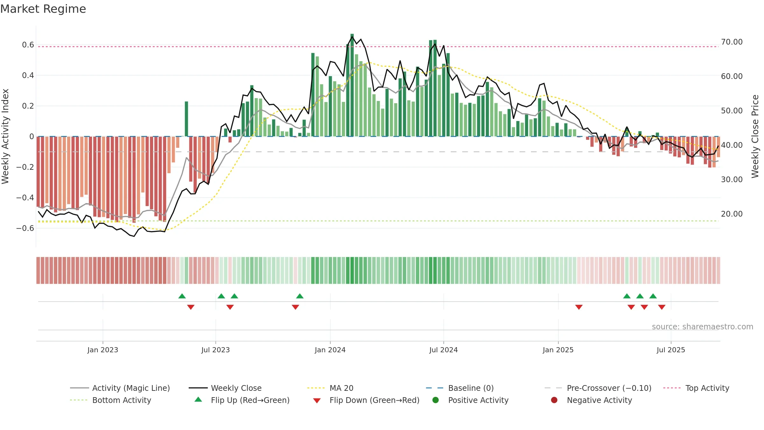The height and width of the screenshot is (430, 764).
Task: Click the Jul 2024 axis label
Action: click(x=443, y=350)
